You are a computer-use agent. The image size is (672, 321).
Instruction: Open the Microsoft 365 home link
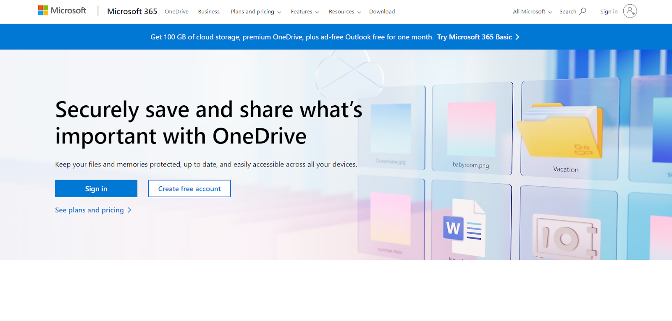tap(132, 11)
